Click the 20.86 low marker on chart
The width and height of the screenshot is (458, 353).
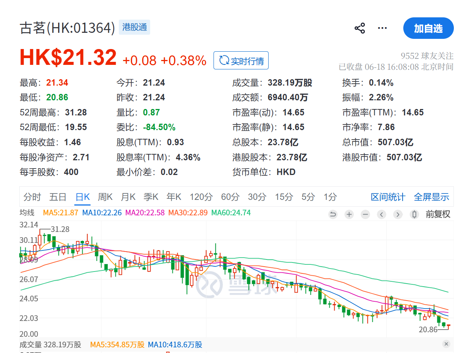[x=428, y=330]
